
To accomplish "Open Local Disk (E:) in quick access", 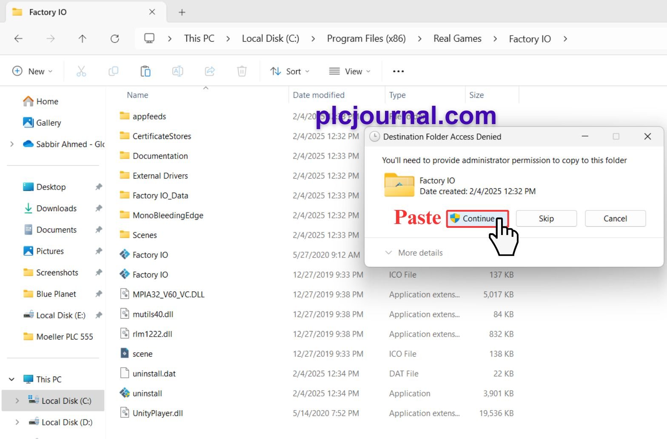I will [54, 315].
